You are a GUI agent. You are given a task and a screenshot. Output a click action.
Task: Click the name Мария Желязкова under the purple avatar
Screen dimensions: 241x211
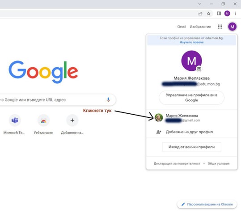pos(191,78)
